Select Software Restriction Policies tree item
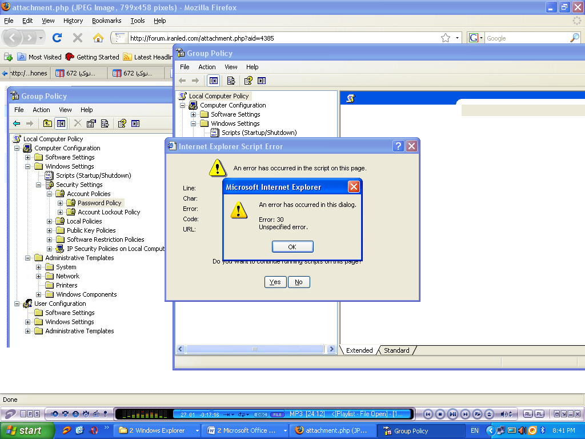Screen dimensions: 585x439 pos(106,240)
